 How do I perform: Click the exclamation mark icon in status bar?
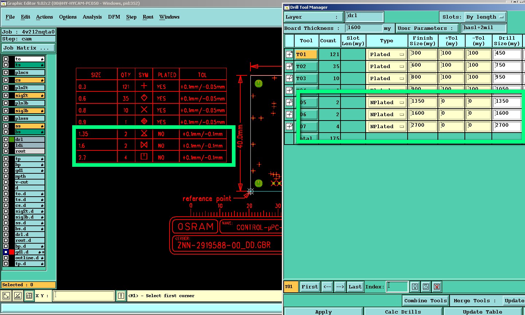tap(121, 296)
